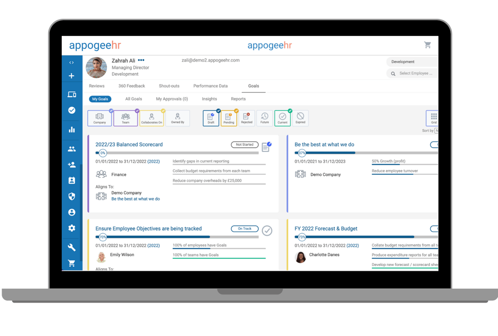Select the My Goals pill
The height and width of the screenshot is (336, 498).
coord(100,99)
